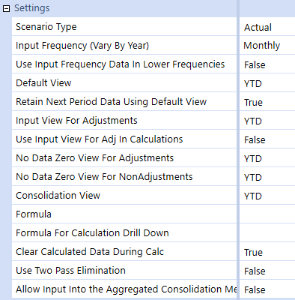The height and width of the screenshot is (300, 295).
Task: Click the empty Formula value field
Action: pos(267,214)
